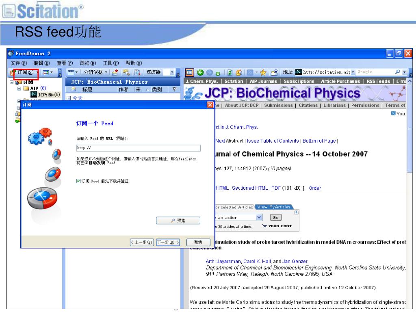Click the read status column icon
This screenshot has height=312, width=416.
tap(73, 89)
